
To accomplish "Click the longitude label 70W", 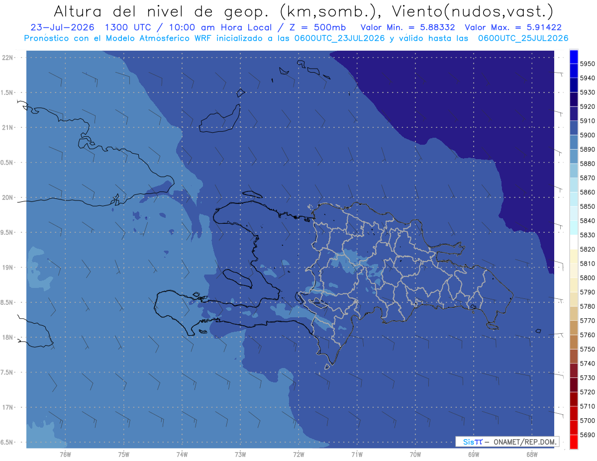I will 415,455.
